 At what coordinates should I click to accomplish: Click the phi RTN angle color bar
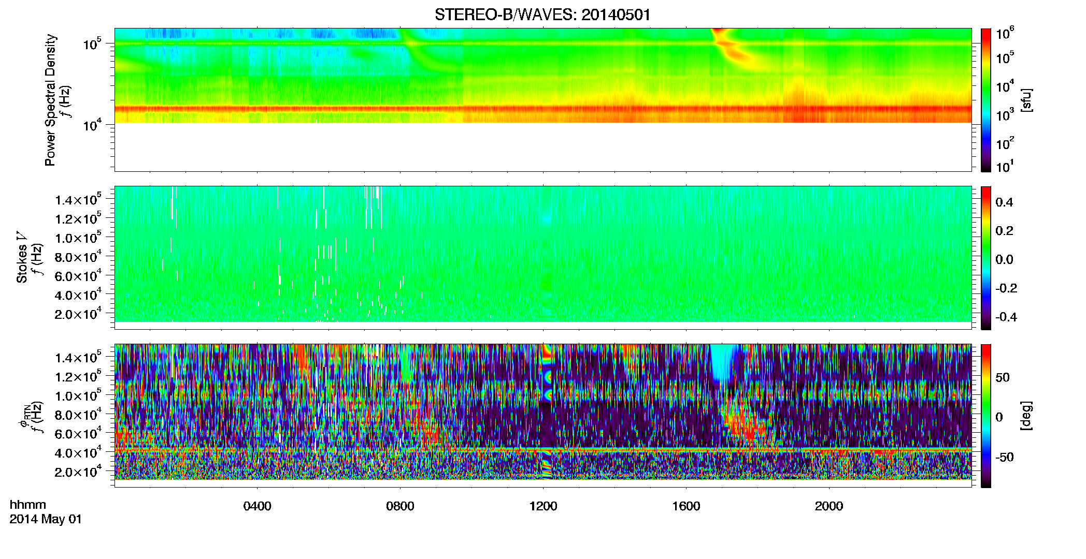pos(986,416)
